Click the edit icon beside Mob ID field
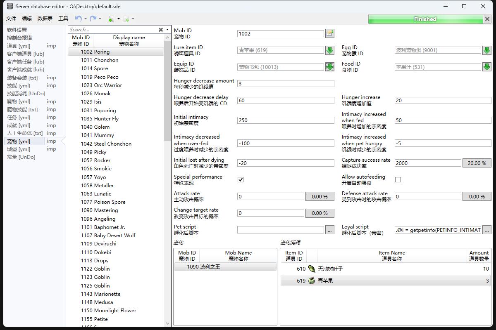 (x=329, y=33)
